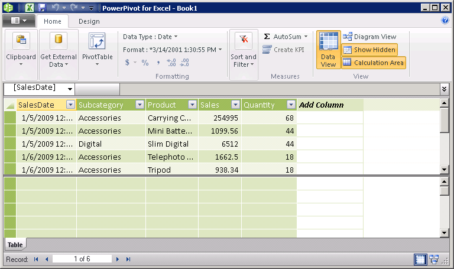Open the PowerPivot help icon
Viewport: 454px width, 269px height.
tap(445, 20)
